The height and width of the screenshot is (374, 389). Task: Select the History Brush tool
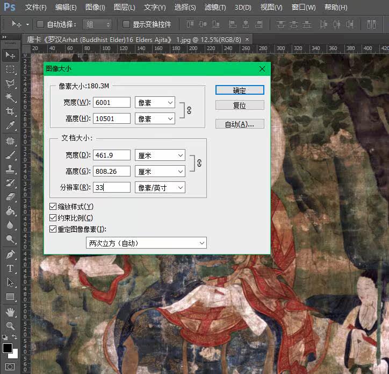pyautogui.click(x=10, y=183)
